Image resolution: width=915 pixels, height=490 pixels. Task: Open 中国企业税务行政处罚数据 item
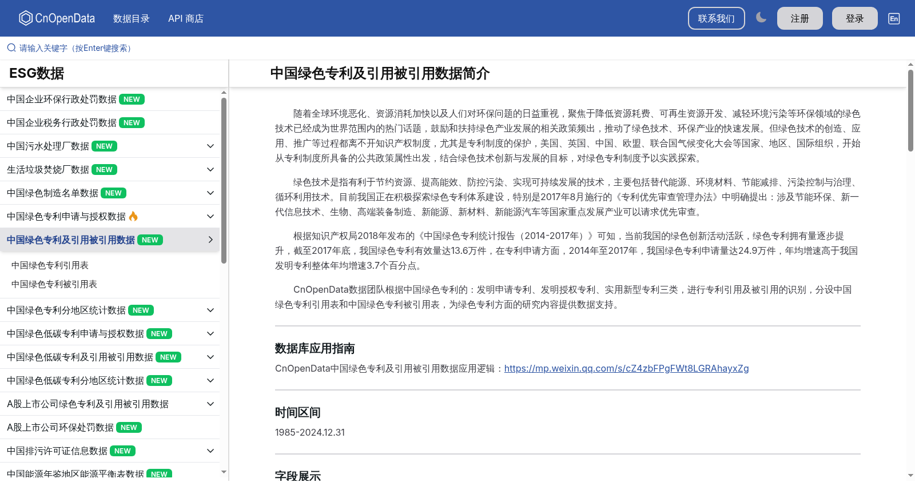pyautogui.click(x=110, y=123)
